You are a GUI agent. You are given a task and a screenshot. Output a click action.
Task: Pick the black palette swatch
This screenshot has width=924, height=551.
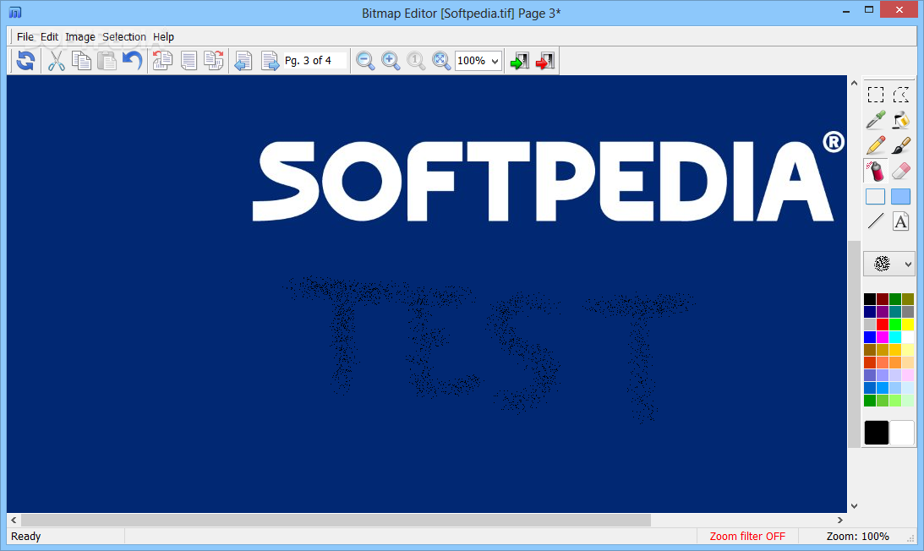[870, 299]
